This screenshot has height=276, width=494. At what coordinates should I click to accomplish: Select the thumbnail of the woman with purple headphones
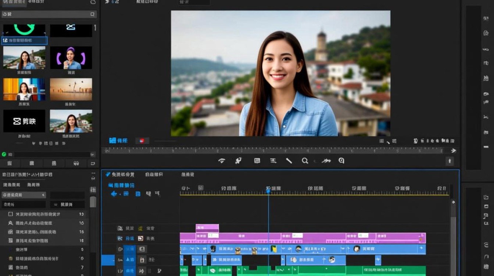[71, 58]
